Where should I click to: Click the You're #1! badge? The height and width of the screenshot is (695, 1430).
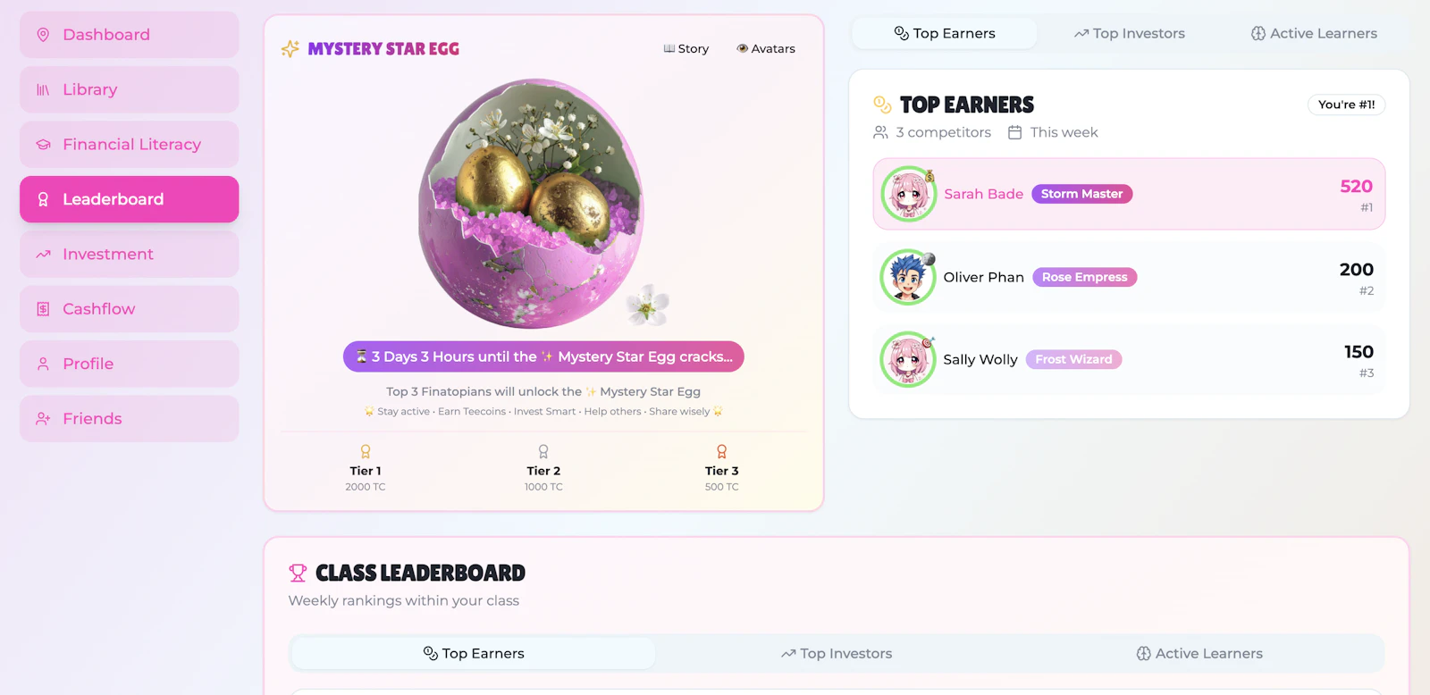pos(1347,105)
